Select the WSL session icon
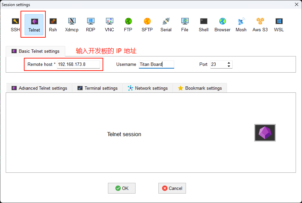 click(x=279, y=25)
